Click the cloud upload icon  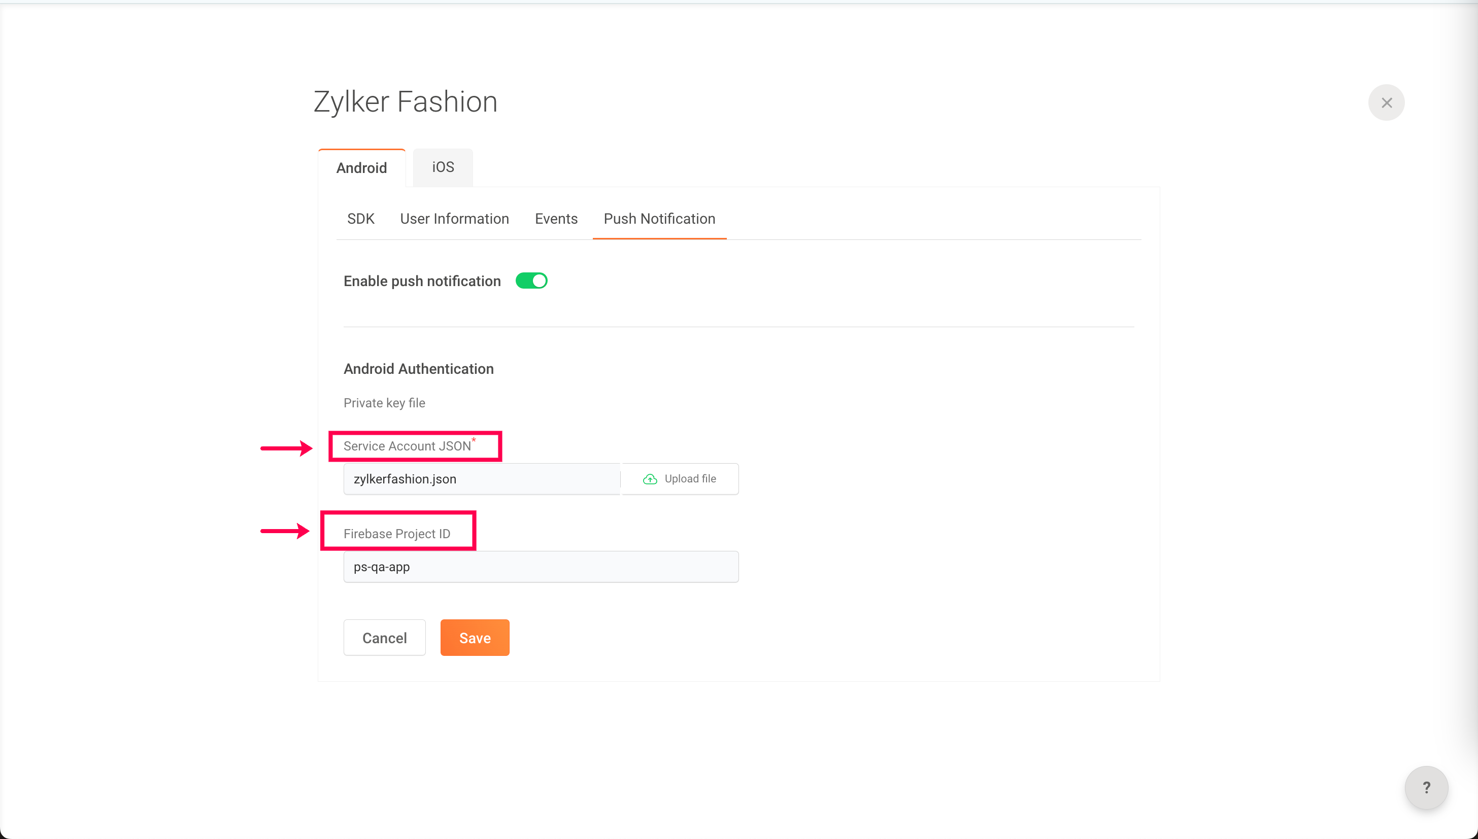pos(650,479)
